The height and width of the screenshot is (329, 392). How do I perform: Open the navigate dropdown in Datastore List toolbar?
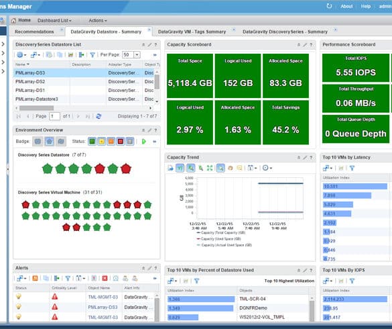point(36,54)
